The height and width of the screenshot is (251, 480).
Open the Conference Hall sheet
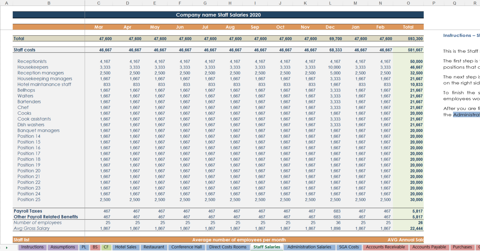click(x=187, y=247)
